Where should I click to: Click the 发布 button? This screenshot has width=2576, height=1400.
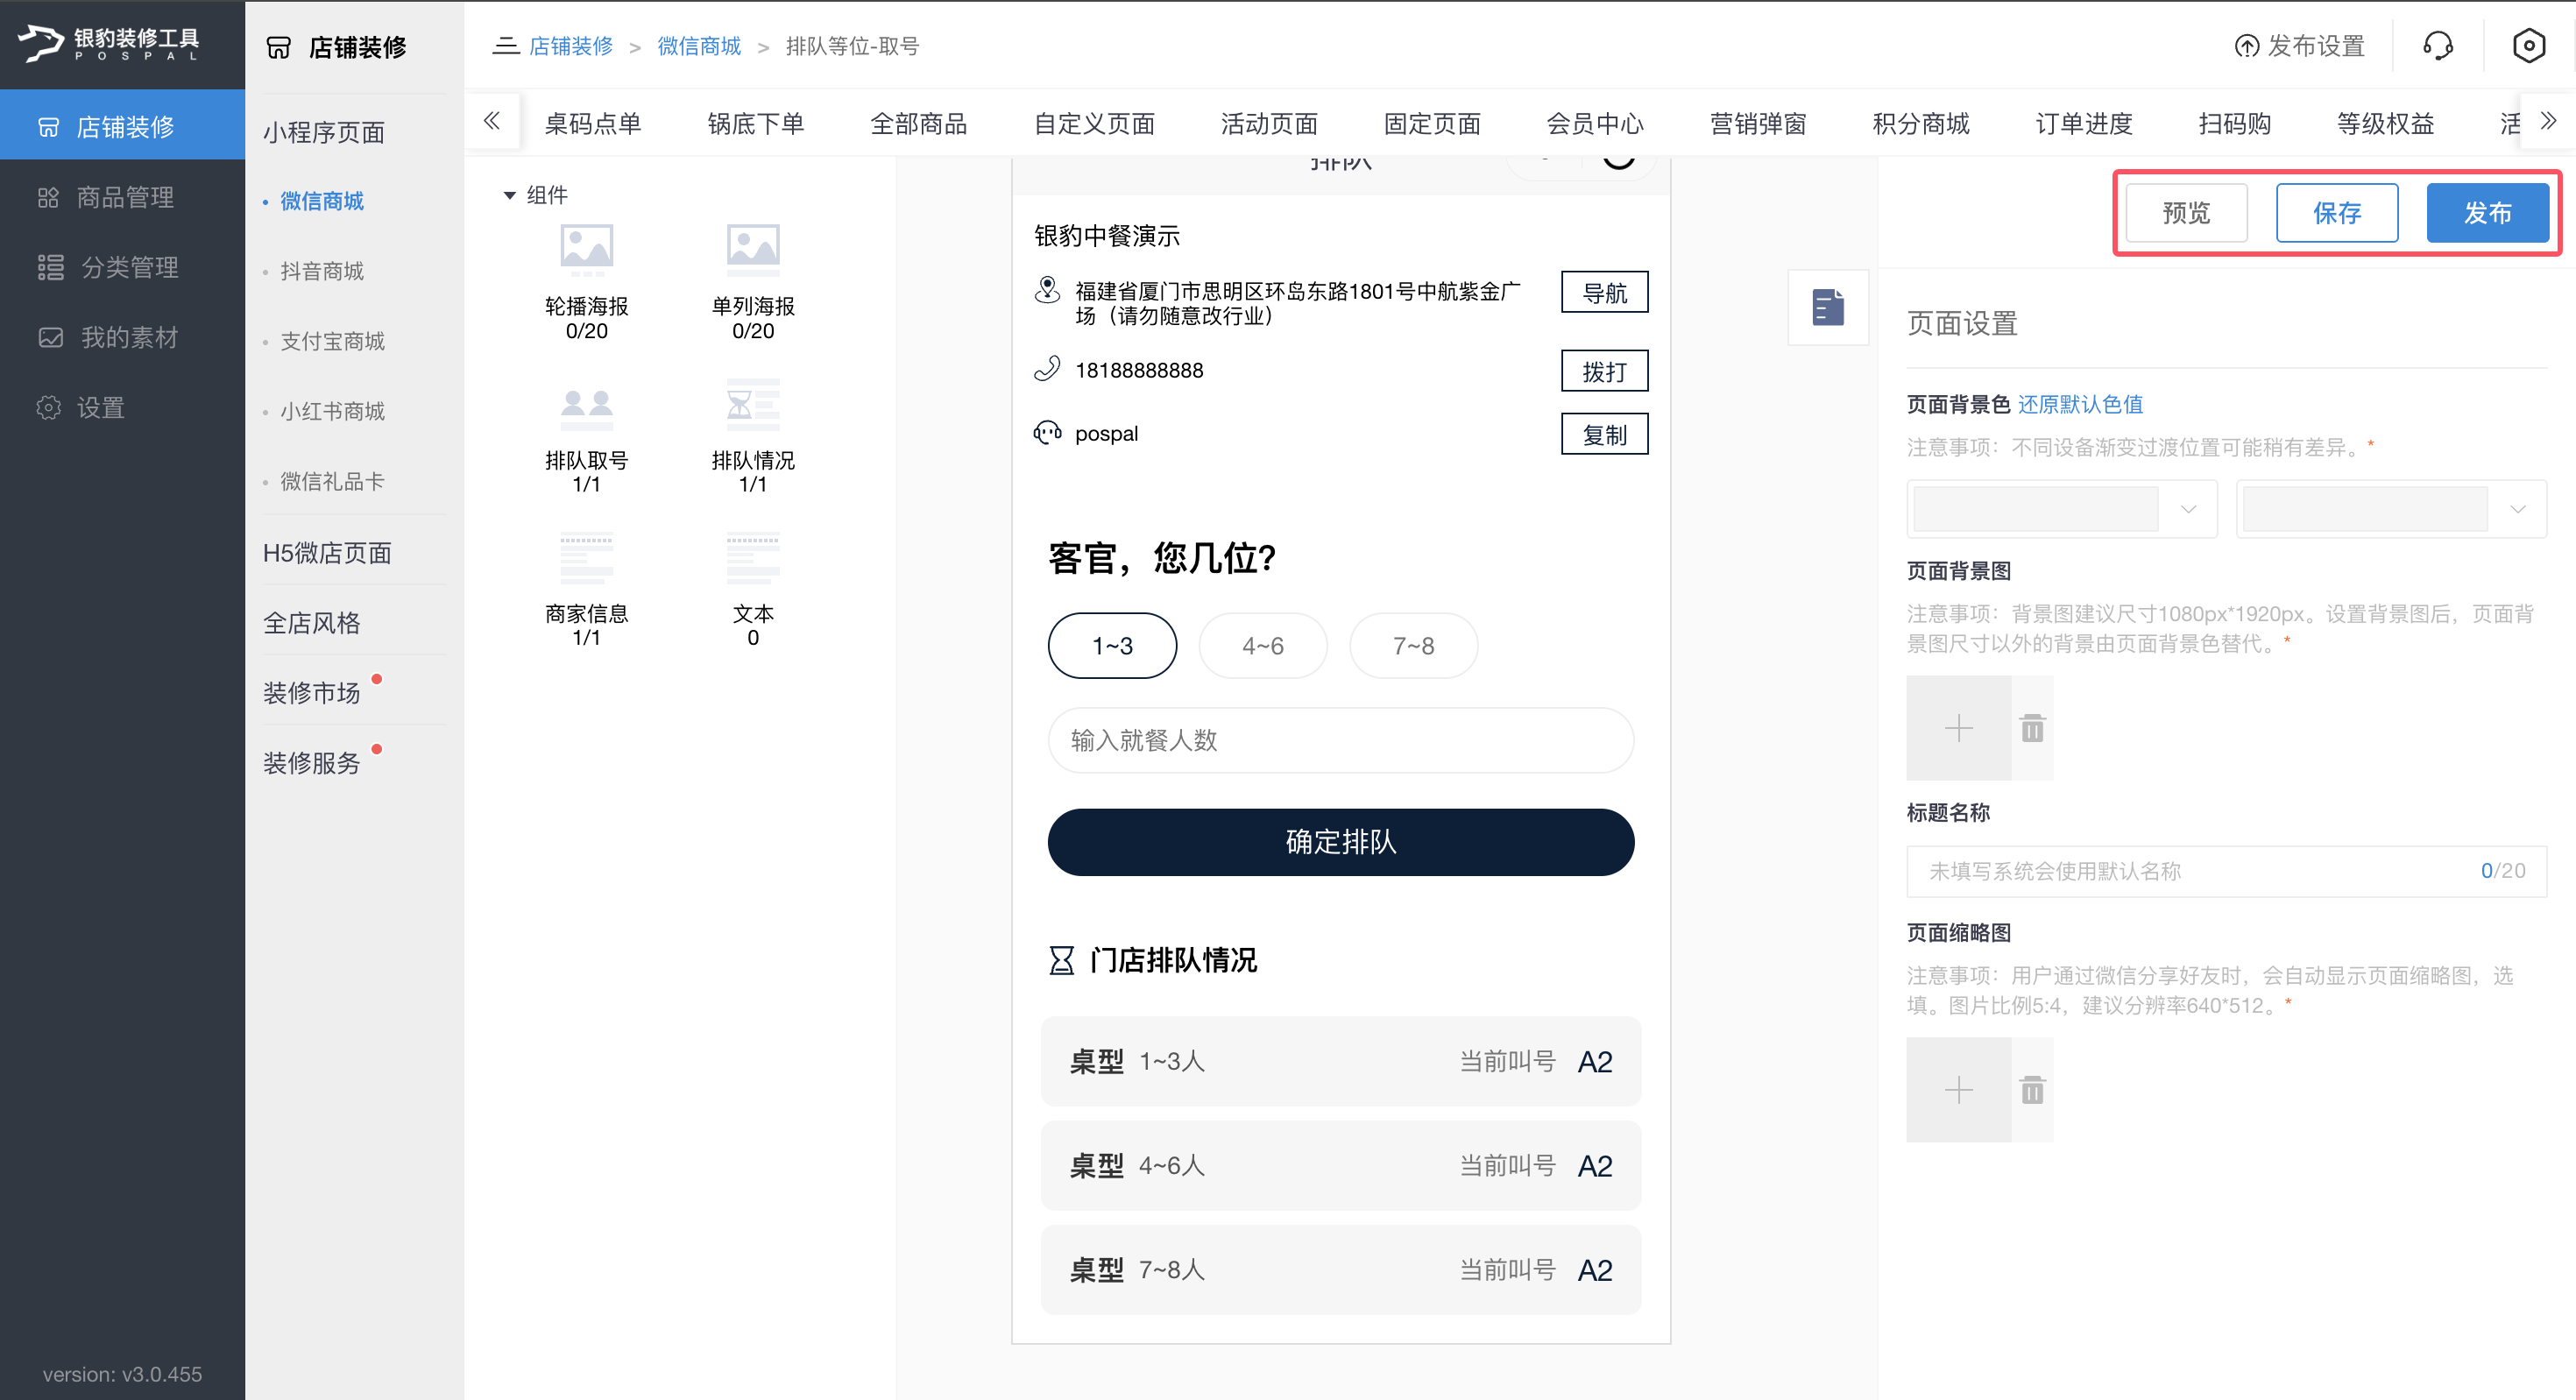point(2488,212)
